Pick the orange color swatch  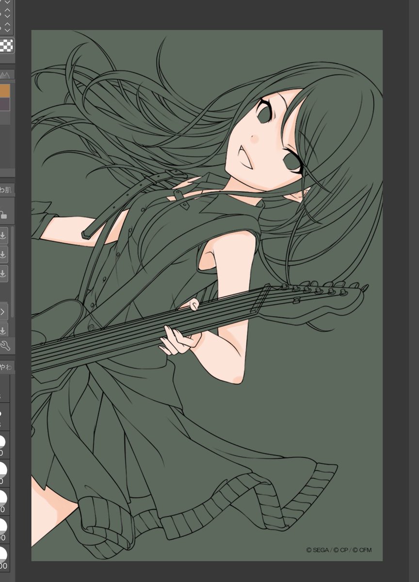[5, 91]
